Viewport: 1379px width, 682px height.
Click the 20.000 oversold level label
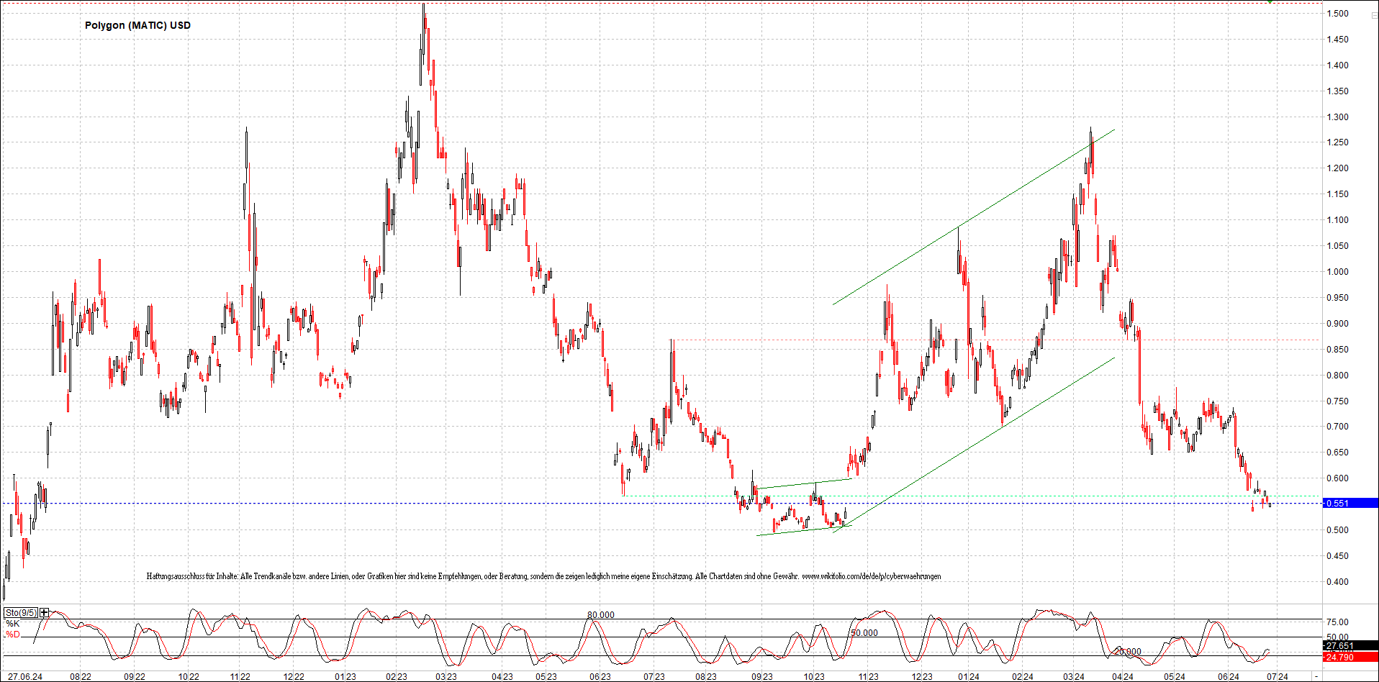(1128, 652)
